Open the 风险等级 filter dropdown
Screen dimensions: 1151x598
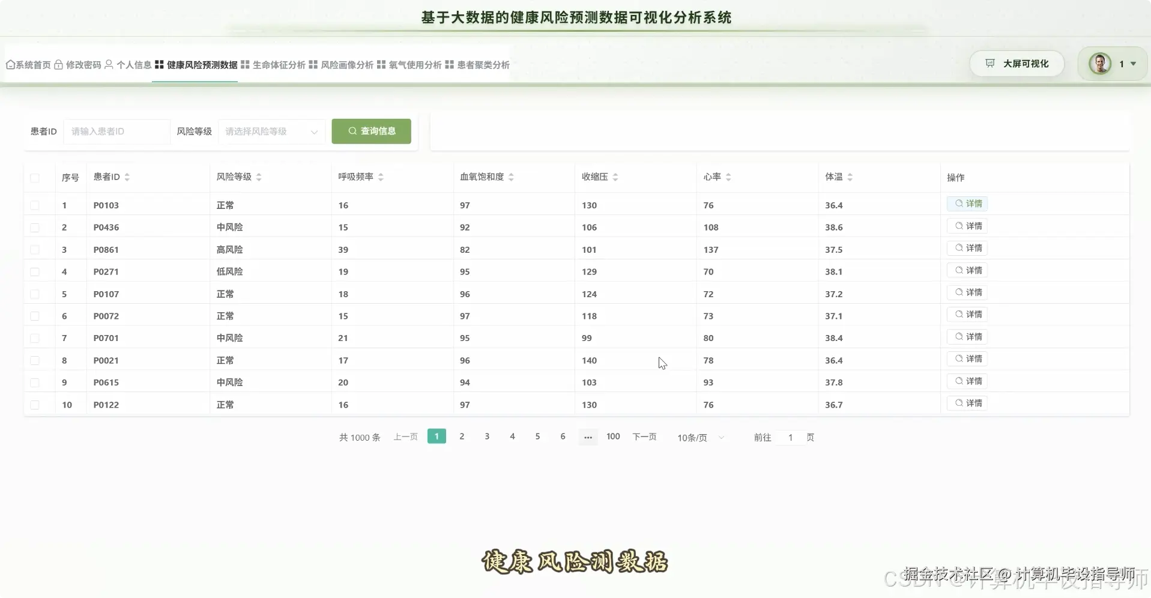tap(271, 131)
